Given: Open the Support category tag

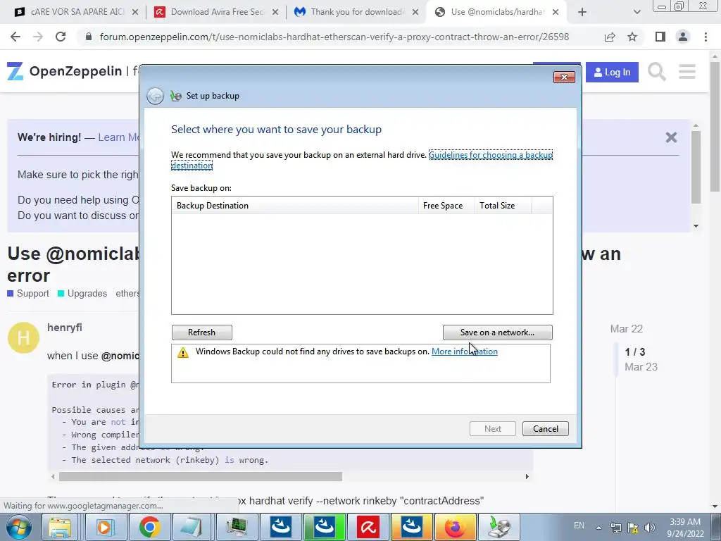Looking at the screenshot, I should point(28,294).
